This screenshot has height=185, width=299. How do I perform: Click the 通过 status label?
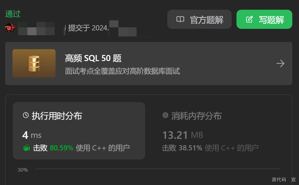tap(12, 14)
